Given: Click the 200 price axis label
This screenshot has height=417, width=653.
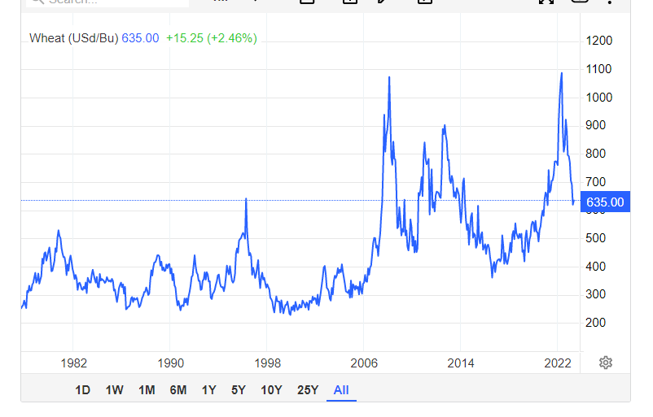Looking at the screenshot, I should point(595,322).
